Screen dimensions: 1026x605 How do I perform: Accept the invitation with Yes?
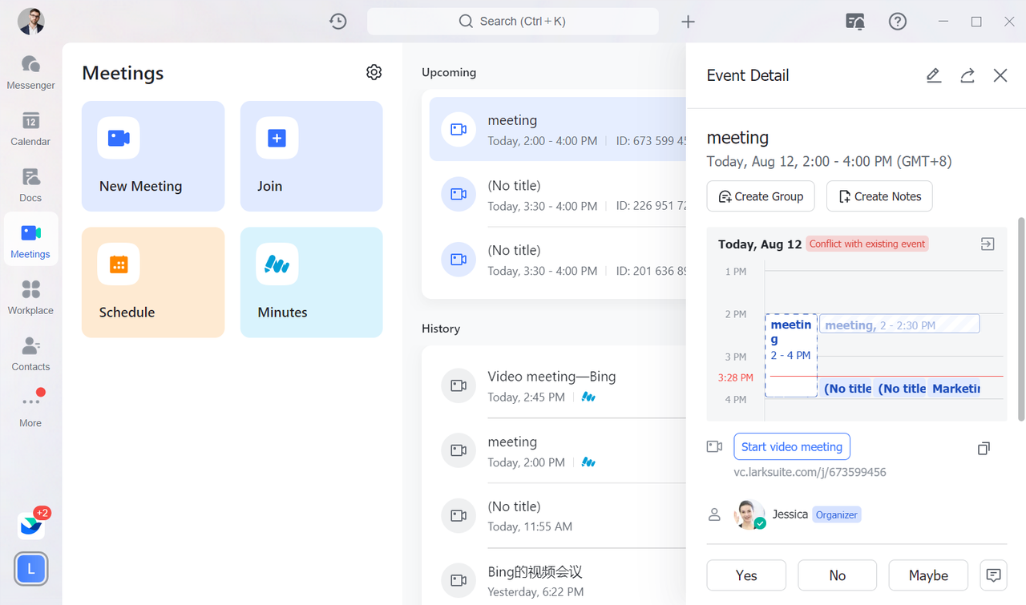[746, 575]
